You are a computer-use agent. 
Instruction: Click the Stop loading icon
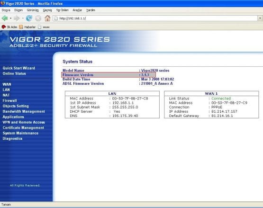click(x=38, y=18)
